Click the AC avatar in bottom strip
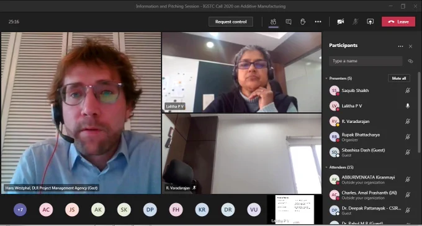Viewport: 422px width, 226px height. pos(46,210)
